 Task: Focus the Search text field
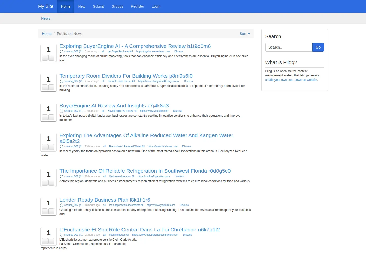289,47
